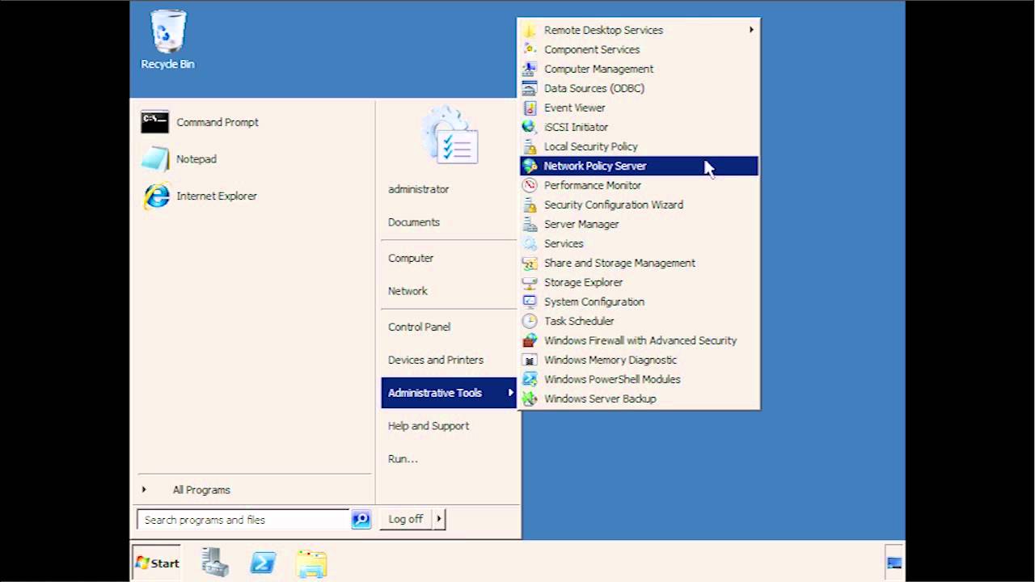Select the Local Security Policy label
Viewport: 1035px width, 582px height.
point(591,146)
